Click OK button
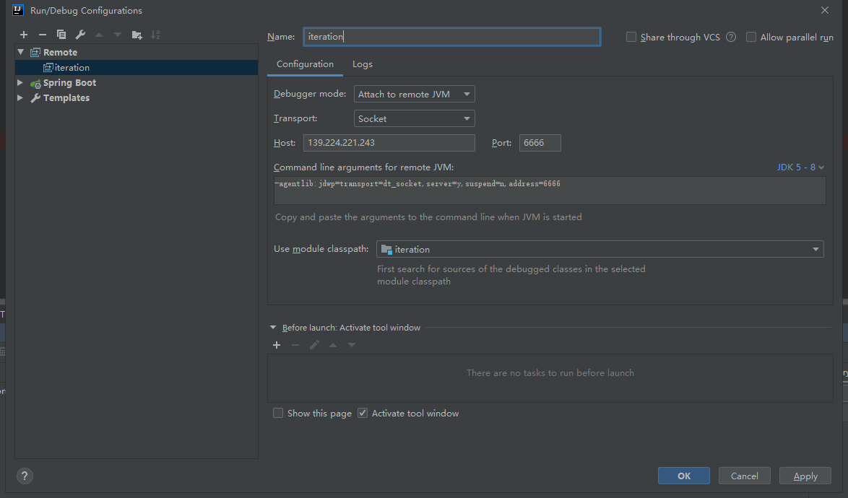 [x=684, y=476]
